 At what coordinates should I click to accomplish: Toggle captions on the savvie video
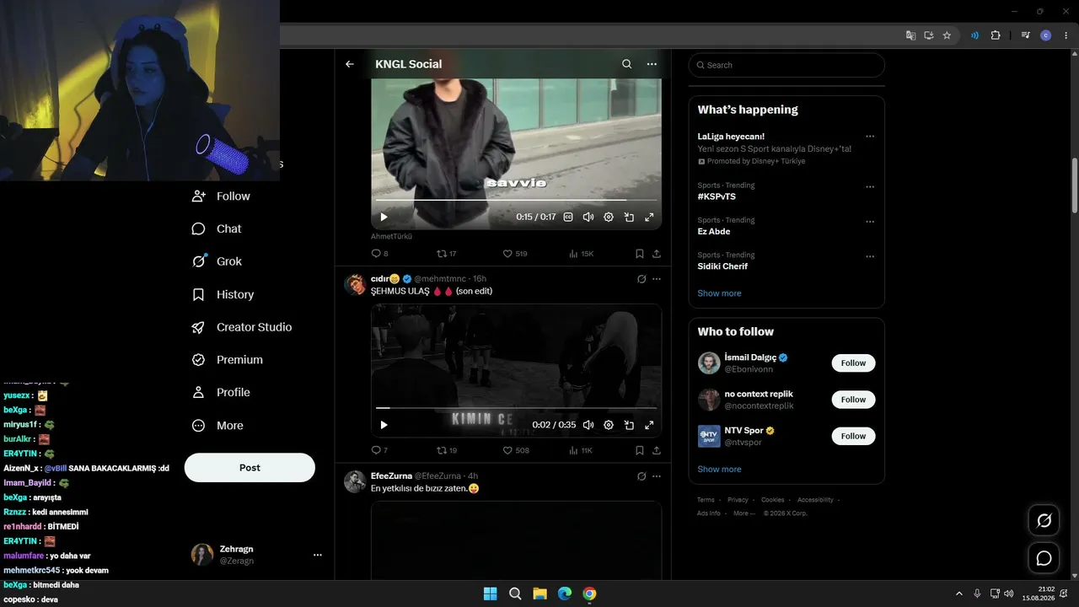[568, 217]
